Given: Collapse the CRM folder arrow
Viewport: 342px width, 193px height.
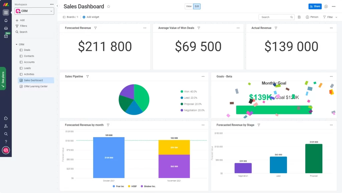Looking at the screenshot, I should (x=17, y=44).
